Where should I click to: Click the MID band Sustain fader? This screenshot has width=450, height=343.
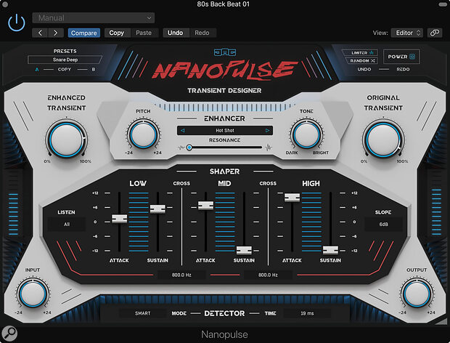pos(244,251)
